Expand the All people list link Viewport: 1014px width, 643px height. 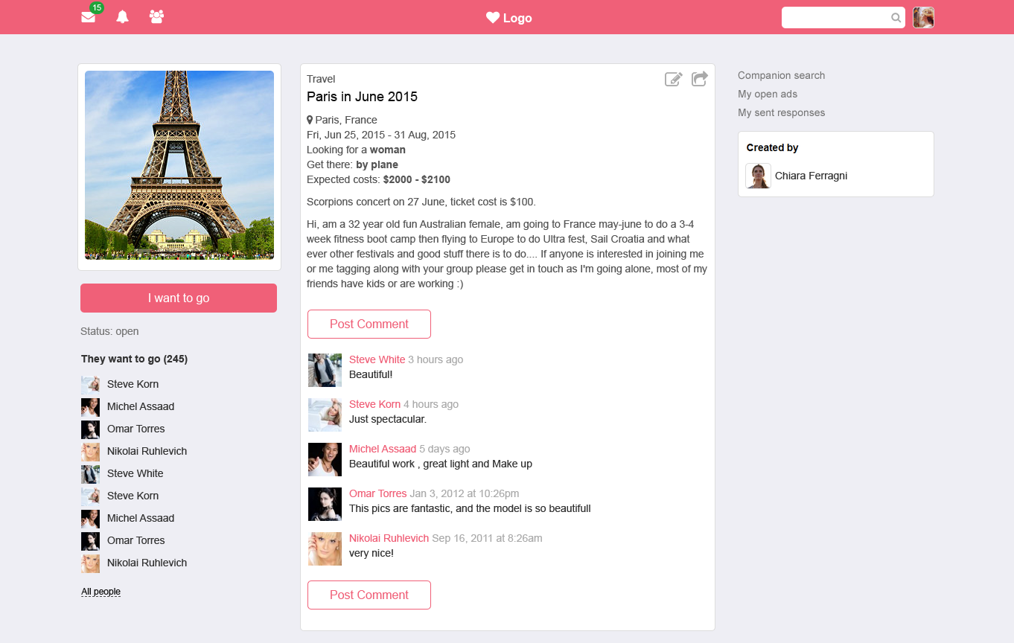(x=101, y=592)
